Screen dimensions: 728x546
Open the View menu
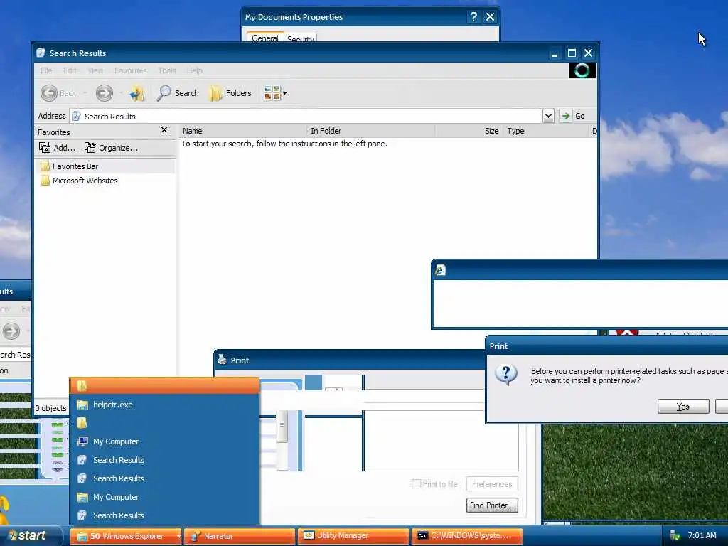coord(95,70)
